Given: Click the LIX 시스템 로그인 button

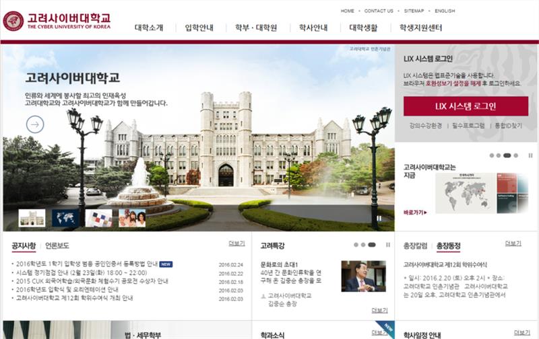Looking at the screenshot, I should [x=466, y=106].
